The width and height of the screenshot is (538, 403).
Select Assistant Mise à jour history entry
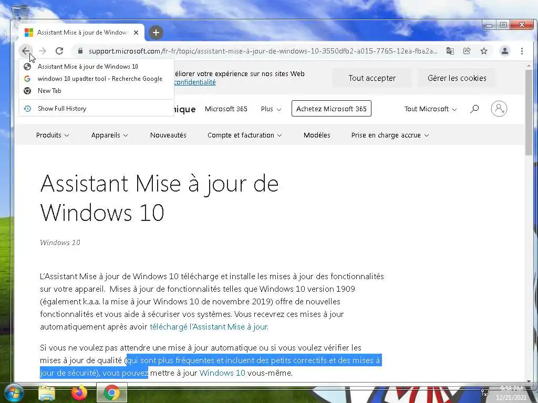[x=97, y=67]
